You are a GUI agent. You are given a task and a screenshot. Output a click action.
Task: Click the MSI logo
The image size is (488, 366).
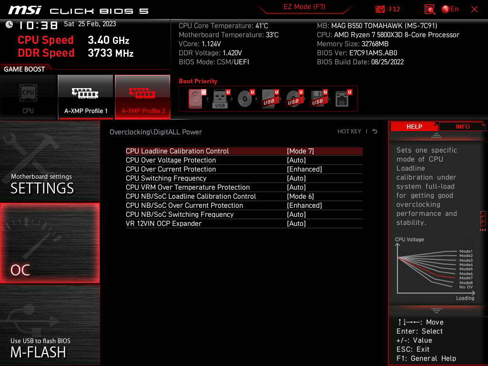[25, 10]
